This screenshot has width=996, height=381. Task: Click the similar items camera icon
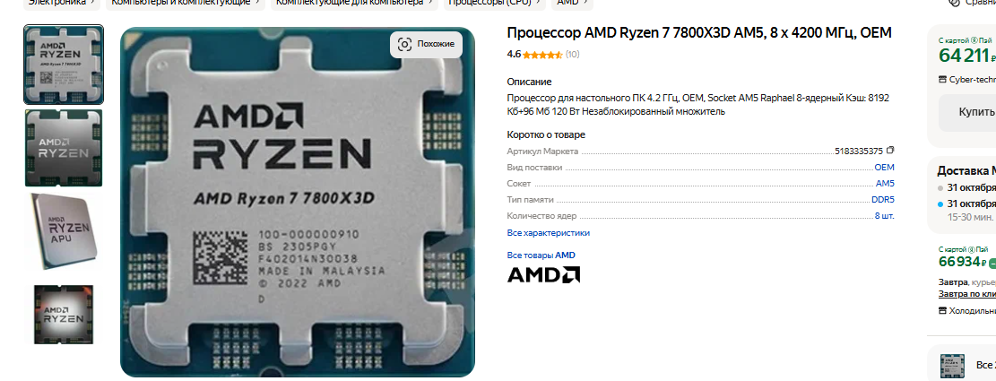[404, 44]
